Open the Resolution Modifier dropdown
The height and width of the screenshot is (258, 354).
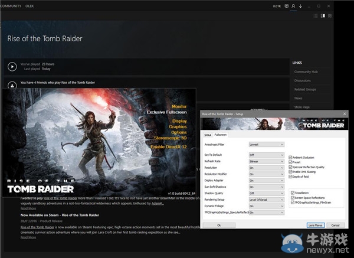click(x=267, y=174)
